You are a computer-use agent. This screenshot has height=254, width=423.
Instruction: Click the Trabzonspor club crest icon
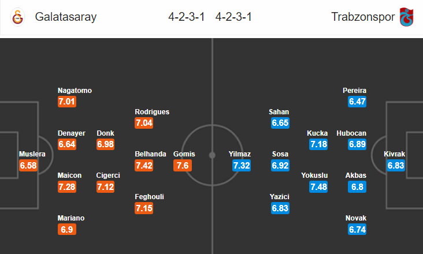[x=407, y=17]
